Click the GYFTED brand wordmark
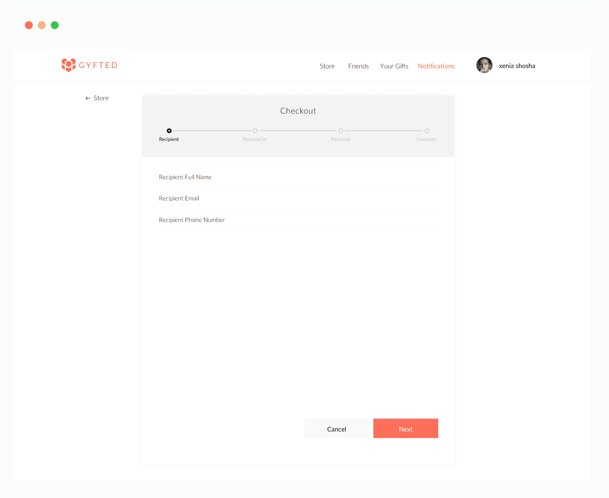This screenshot has height=498, width=609. click(x=98, y=65)
